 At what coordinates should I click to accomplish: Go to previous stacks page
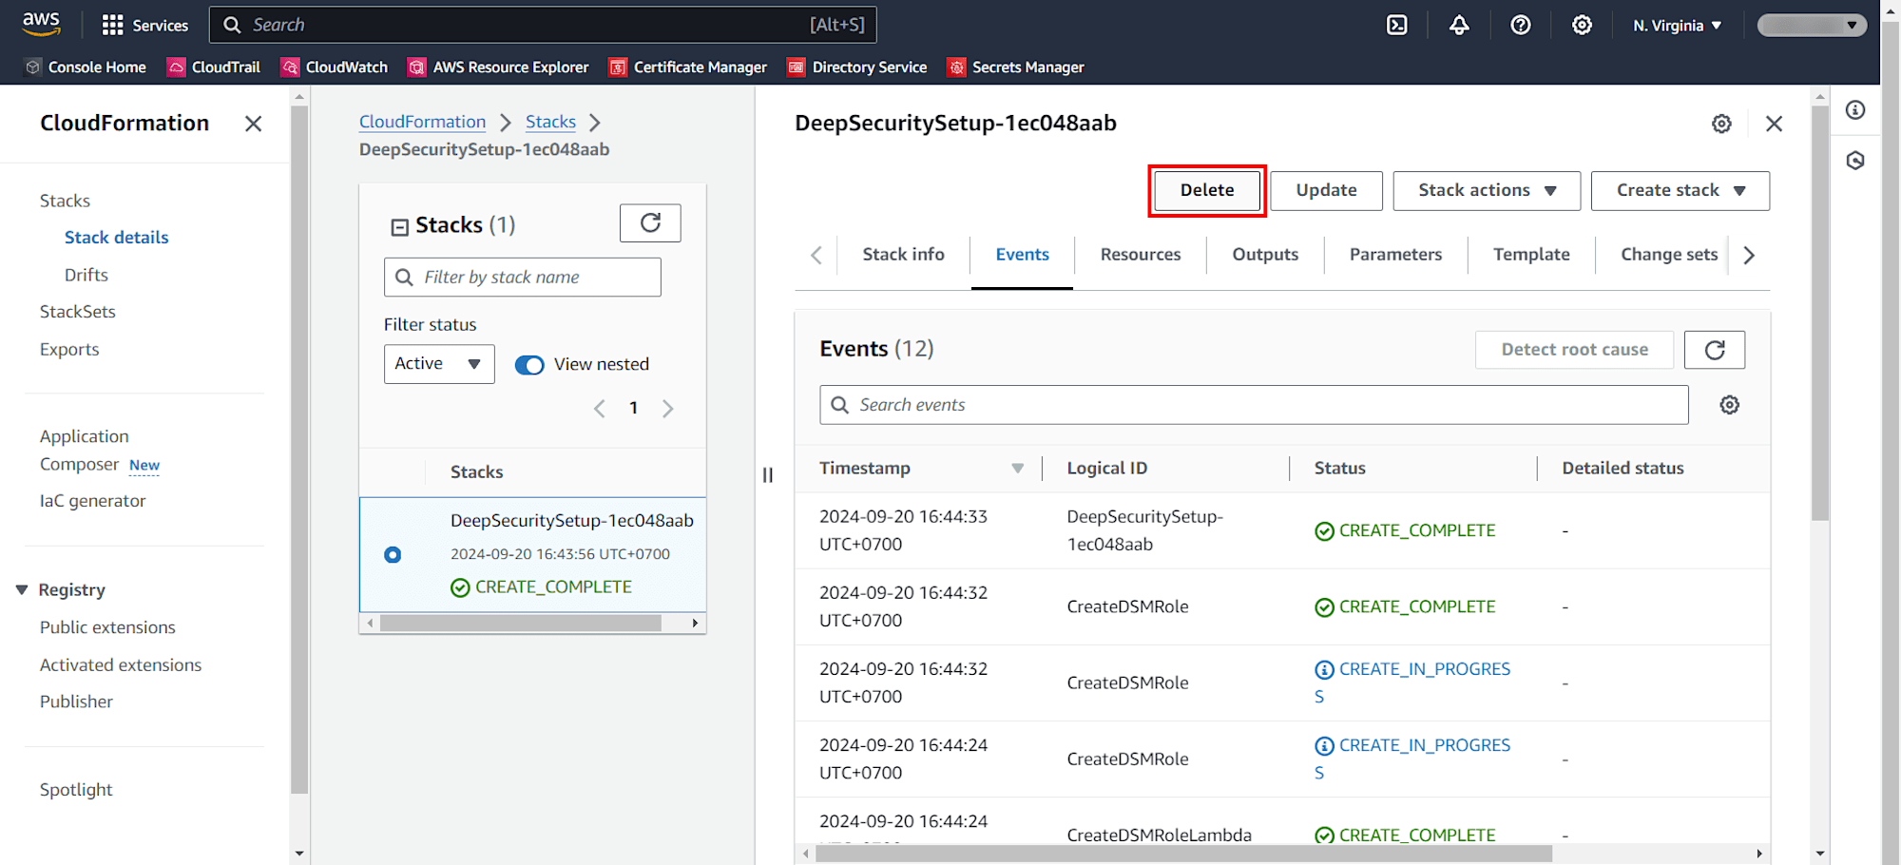point(600,409)
